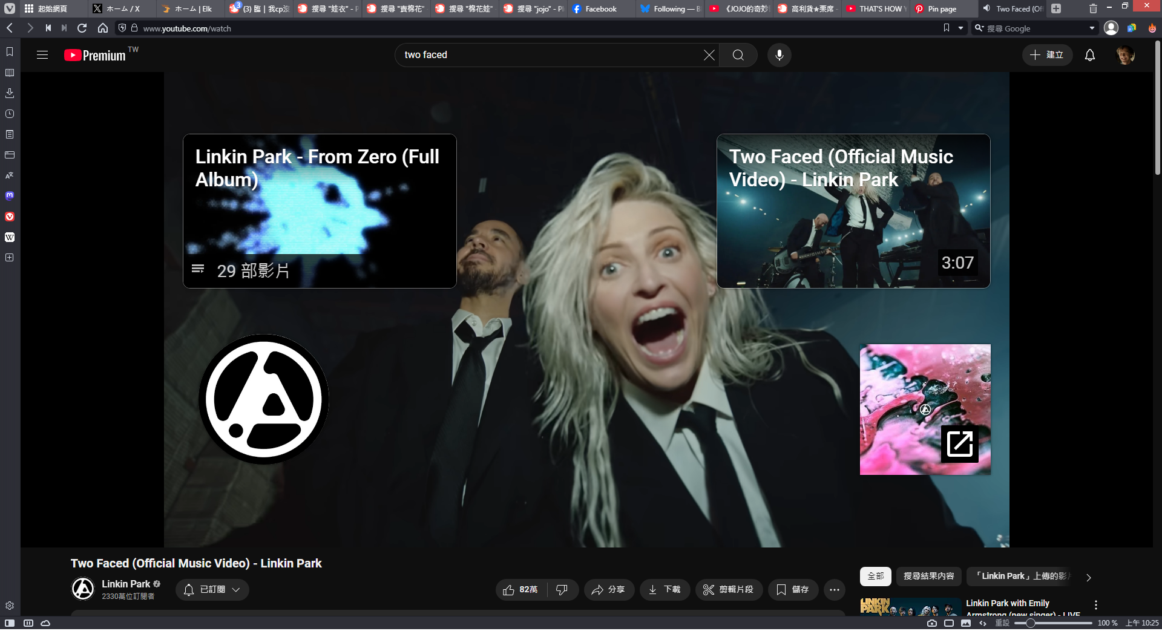Go to the home page
The width and height of the screenshot is (1162, 634).
pyautogui.click(x=103, y=28)
